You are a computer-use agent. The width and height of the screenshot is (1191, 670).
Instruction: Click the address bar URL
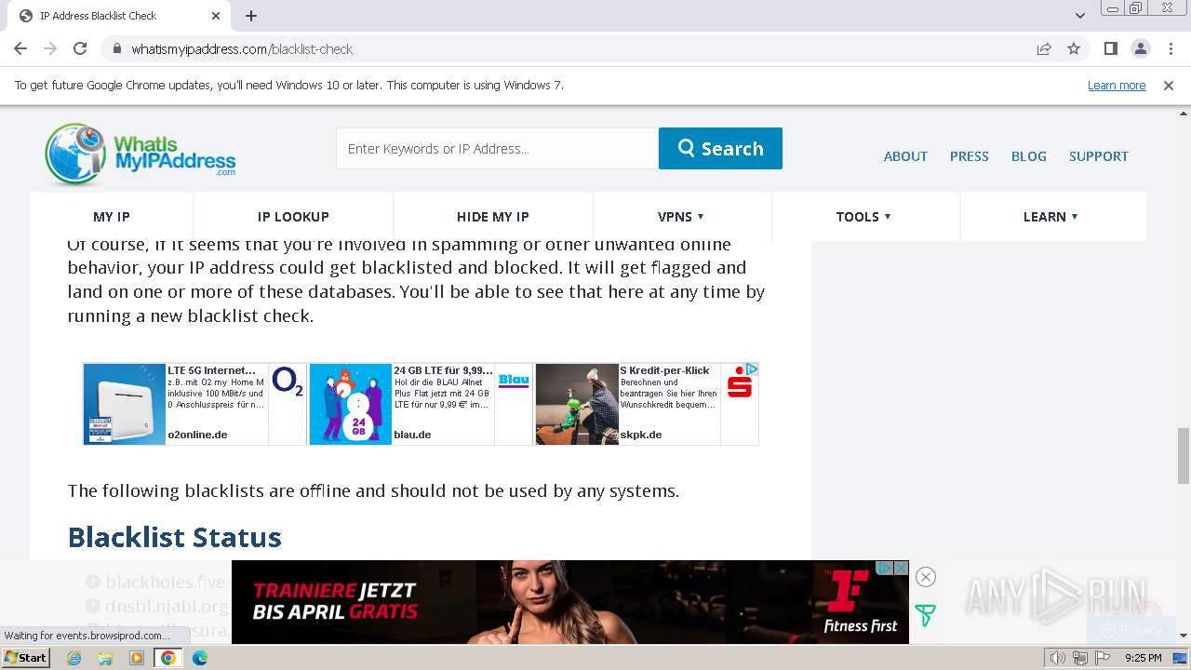(242, 49)
